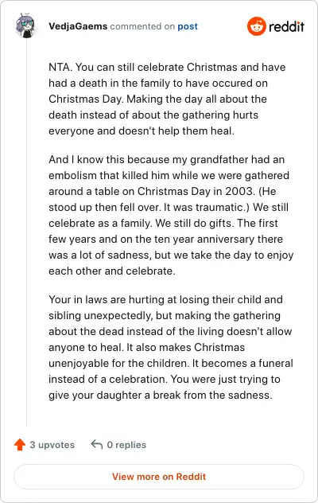Screen dimensions: 318x503
Task: Click the "commented on" header text
Action: tap(142, 26)
